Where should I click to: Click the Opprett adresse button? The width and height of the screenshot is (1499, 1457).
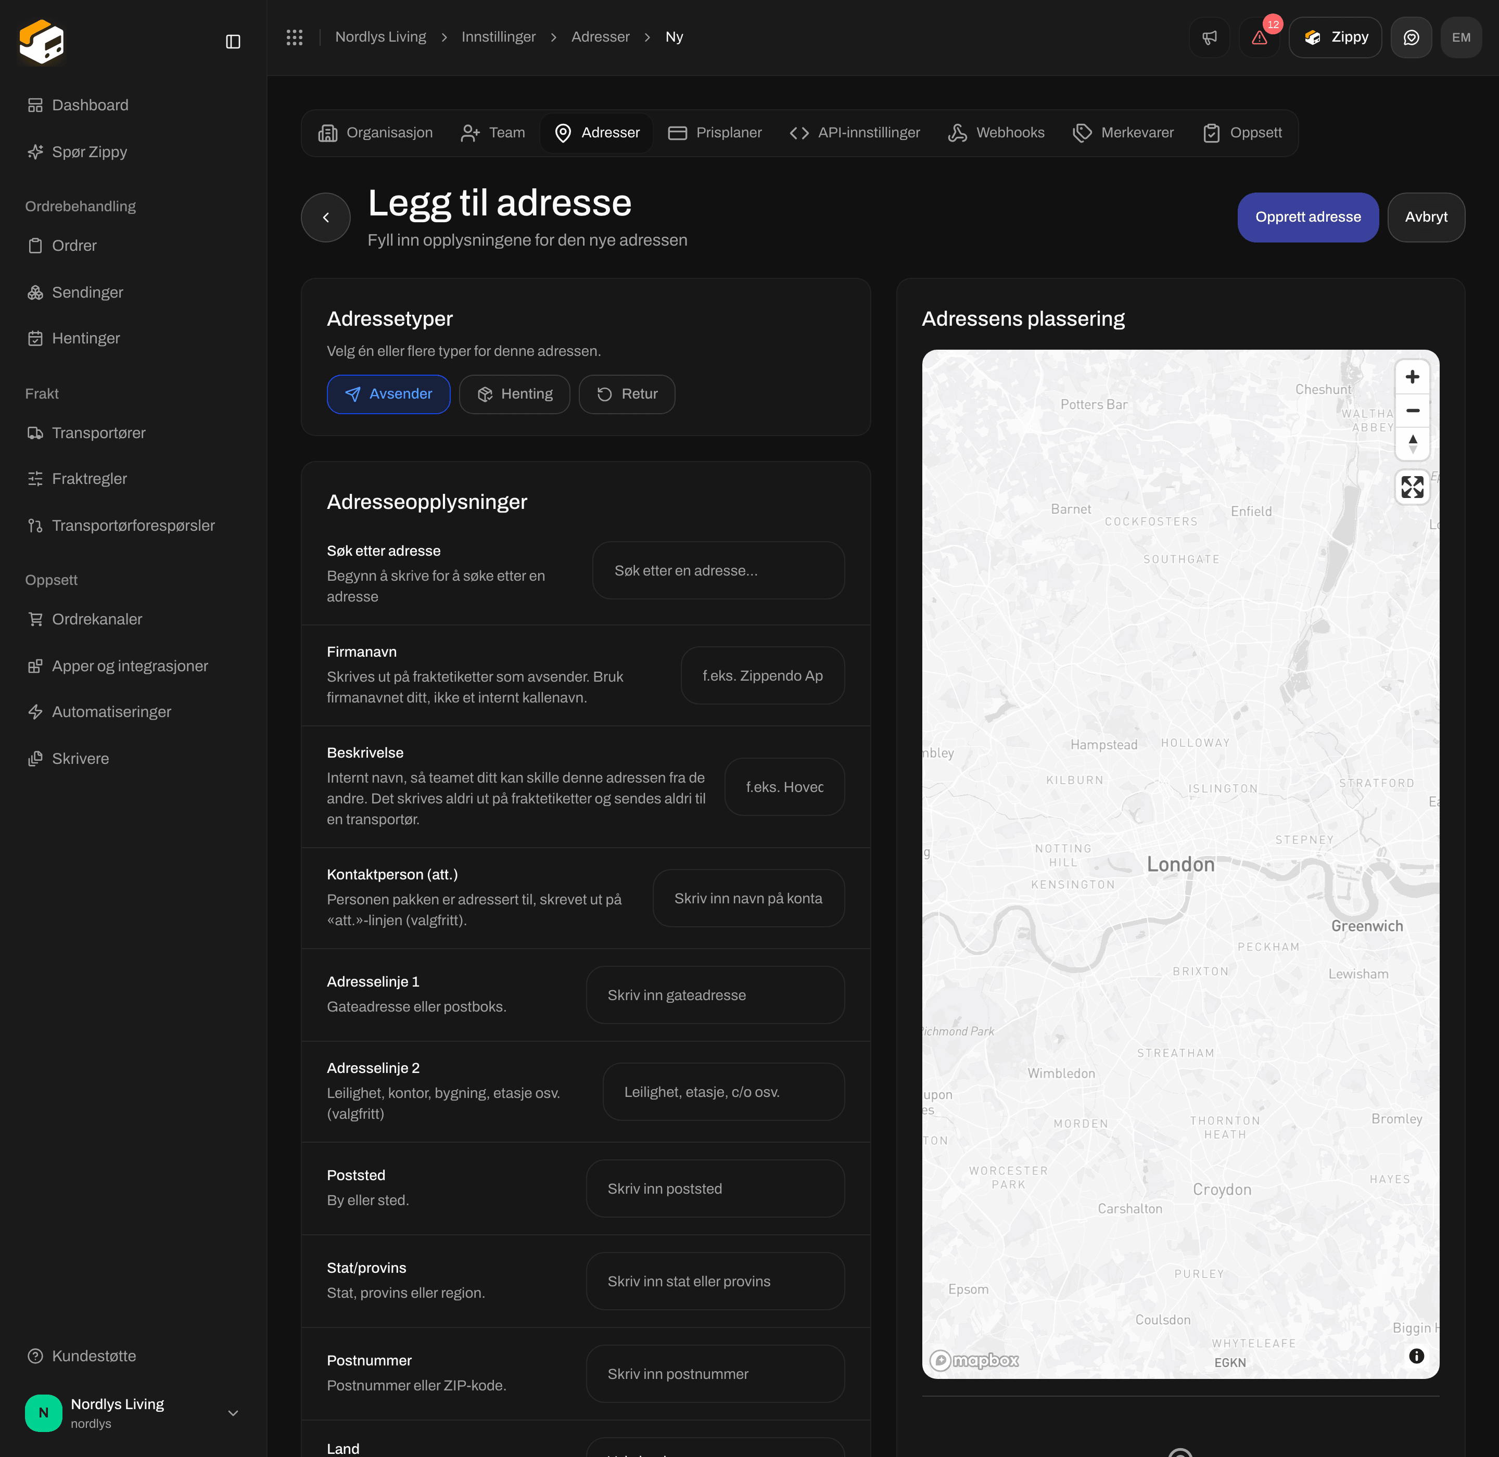[1307, 218]
